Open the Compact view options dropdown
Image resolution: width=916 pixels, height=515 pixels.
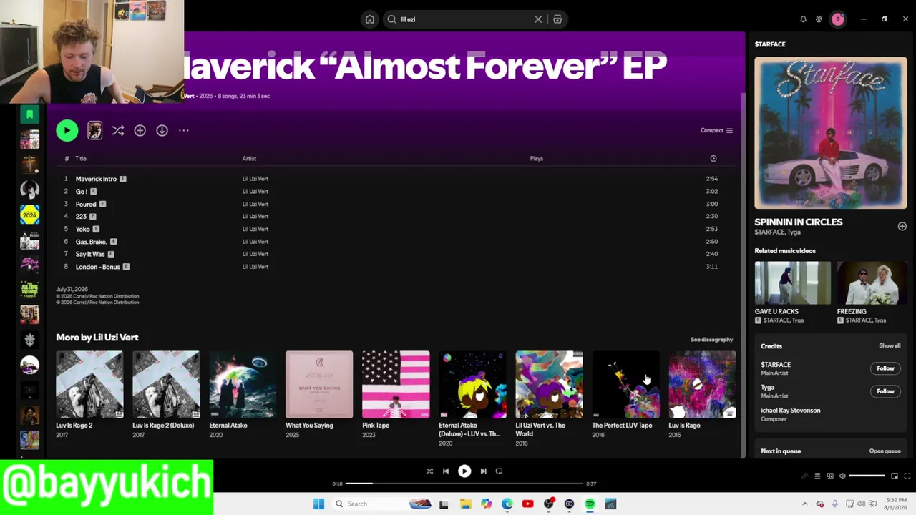click(x=716, y=130)
